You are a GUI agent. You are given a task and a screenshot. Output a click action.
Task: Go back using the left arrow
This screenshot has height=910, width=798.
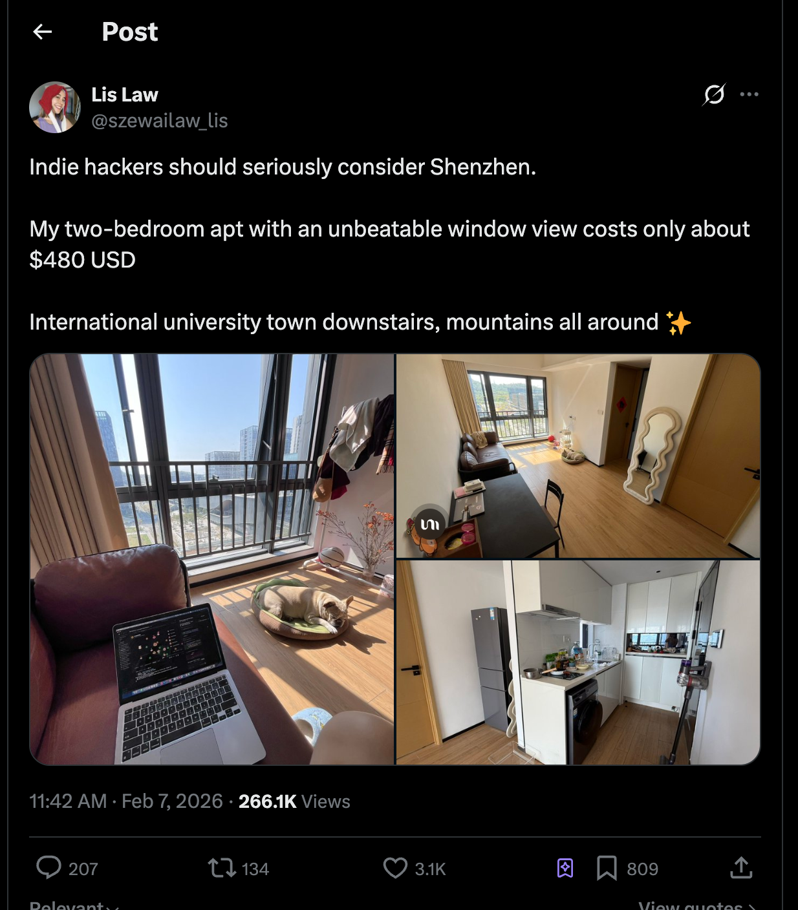(x=43, y=32)
